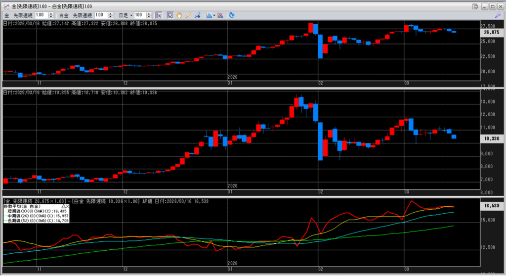
Task: Adjust the bar count 100 spinner
Action: (x=149, y=15)
